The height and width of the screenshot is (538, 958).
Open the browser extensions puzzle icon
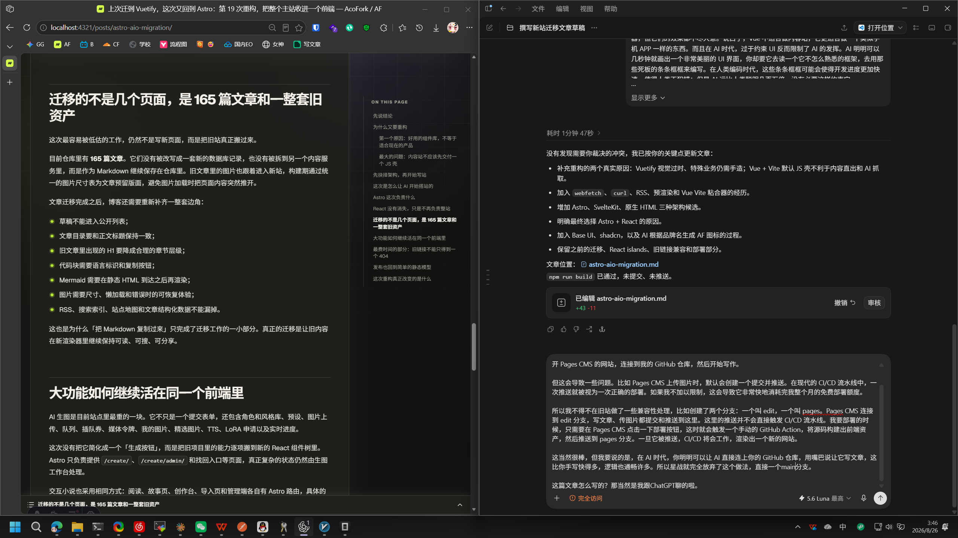pos(383,28)
